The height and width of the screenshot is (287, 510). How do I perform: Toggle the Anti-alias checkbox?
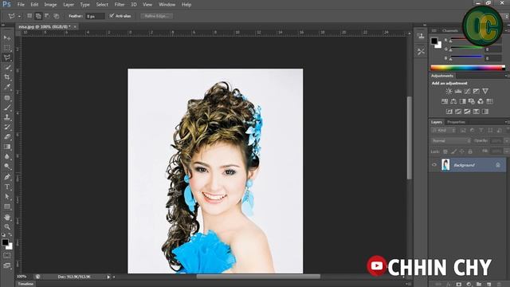pos(112,16)
